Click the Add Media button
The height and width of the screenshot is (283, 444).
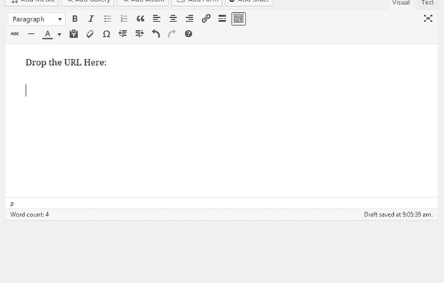pyautogui.click(x=32, y=2)
